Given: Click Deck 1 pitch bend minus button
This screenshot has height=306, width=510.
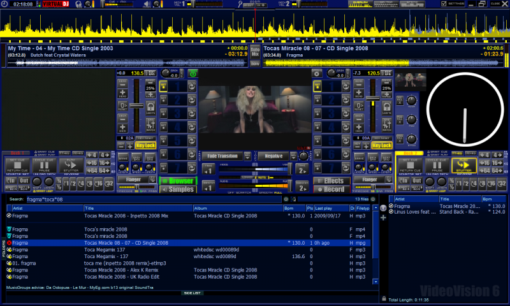Looking at the screenshot, I should click(x=122, y=84).
